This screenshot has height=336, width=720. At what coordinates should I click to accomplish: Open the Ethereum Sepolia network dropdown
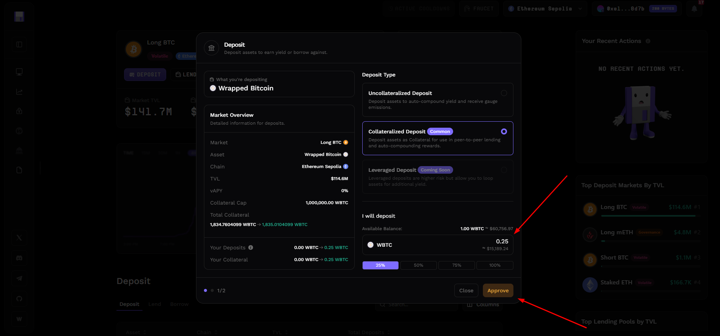[x=545, y=9]
